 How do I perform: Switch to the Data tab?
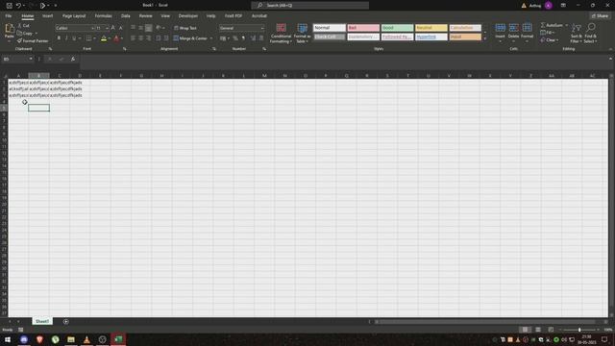pos(126,16)
